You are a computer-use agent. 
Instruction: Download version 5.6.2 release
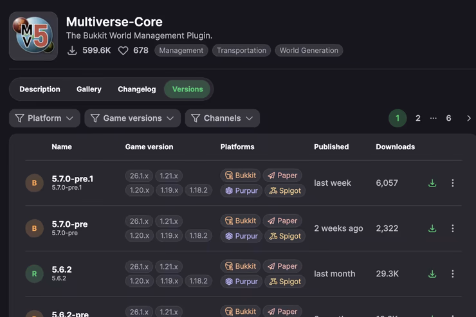click(432, 274)
